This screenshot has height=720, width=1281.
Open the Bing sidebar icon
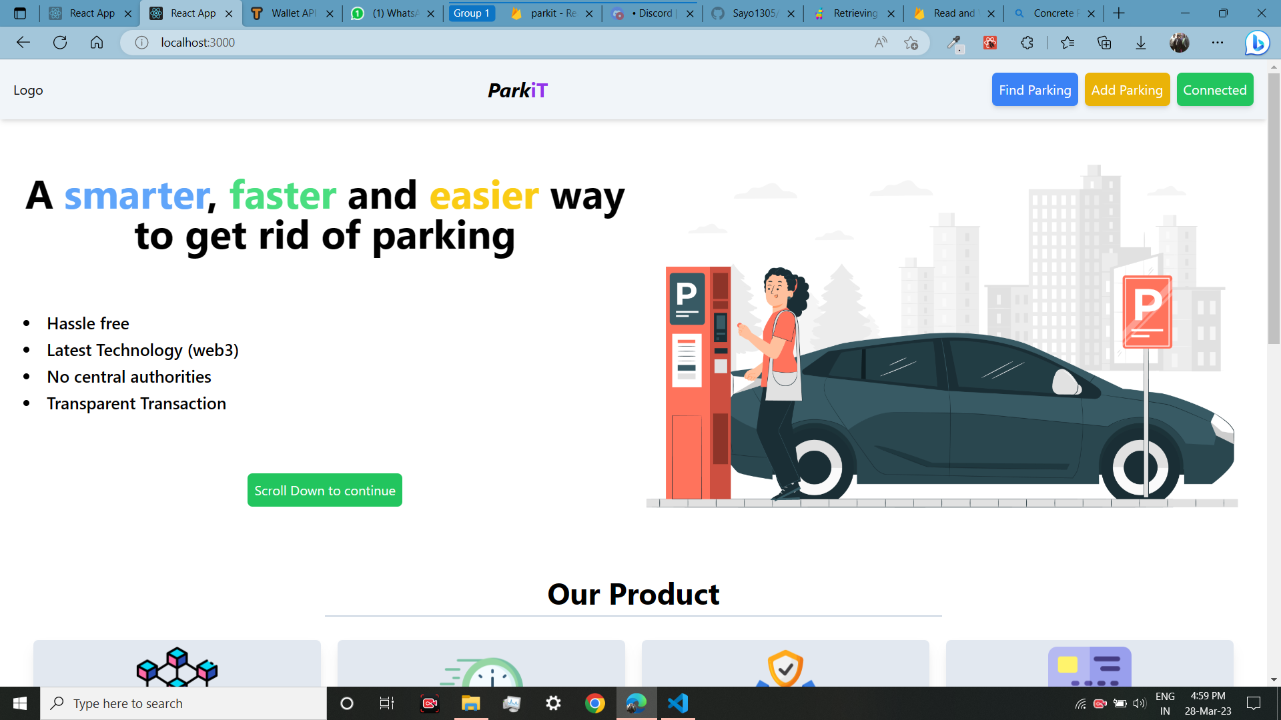coord(1257,43)
